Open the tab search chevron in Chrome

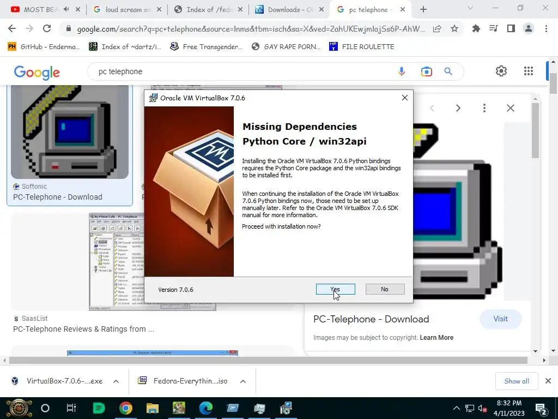coord(470,8)
